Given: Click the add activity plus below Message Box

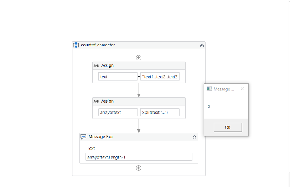Looking at the screenshot, I should click(x=139, y=168).
